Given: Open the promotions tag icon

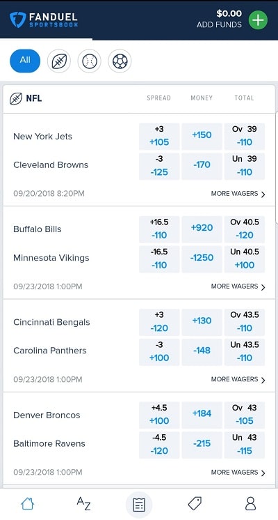Looking at the screenshot, I should click(195, 504).
